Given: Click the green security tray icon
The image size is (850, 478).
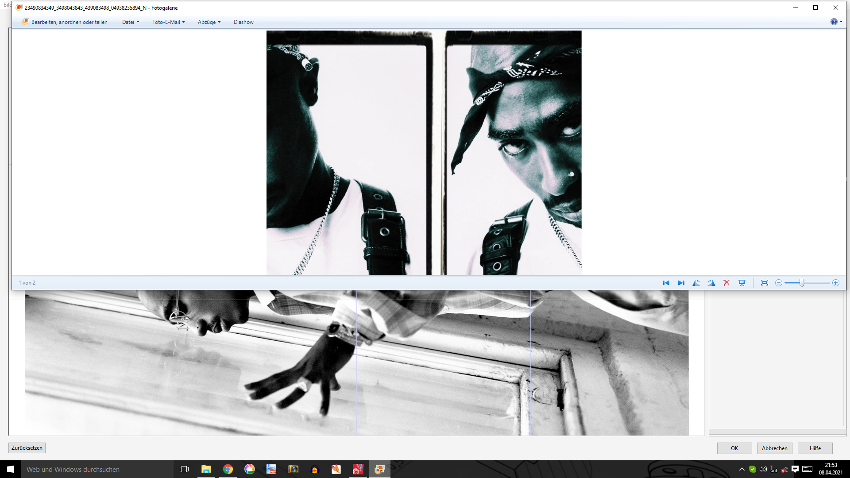Looking at the screenshot, I should tap(753, 469).
